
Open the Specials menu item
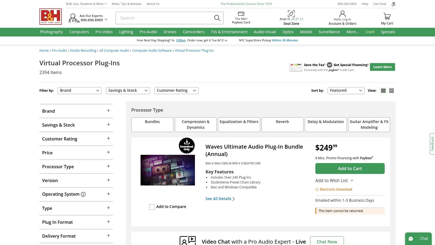point(388,32)
